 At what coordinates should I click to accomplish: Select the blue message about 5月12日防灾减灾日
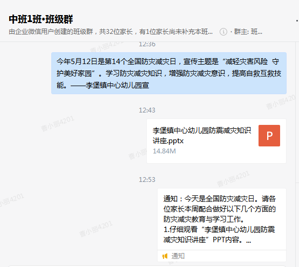[169, 73]
